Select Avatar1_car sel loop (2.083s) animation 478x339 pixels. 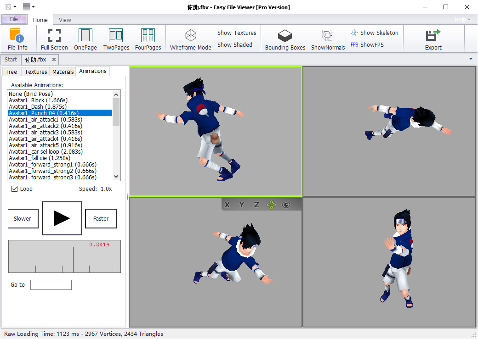click(x=60, y=151)
